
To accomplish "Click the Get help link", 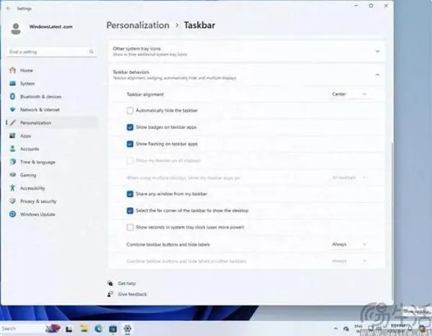I will click(127, 283).
